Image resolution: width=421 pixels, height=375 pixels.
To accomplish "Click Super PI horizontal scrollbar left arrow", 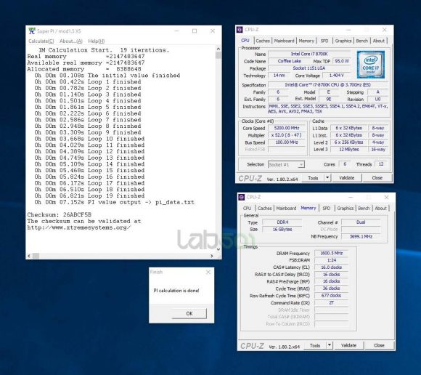I will (x=29, y=256).
